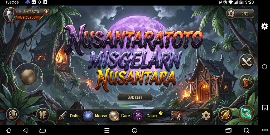The height and width of the screenshot is (135, 270).
Task: Tap the emulator circle home button
Action: point(264,67)
